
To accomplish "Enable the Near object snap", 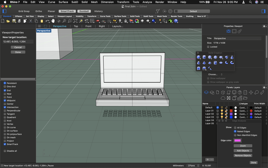I will coord(5,94).
